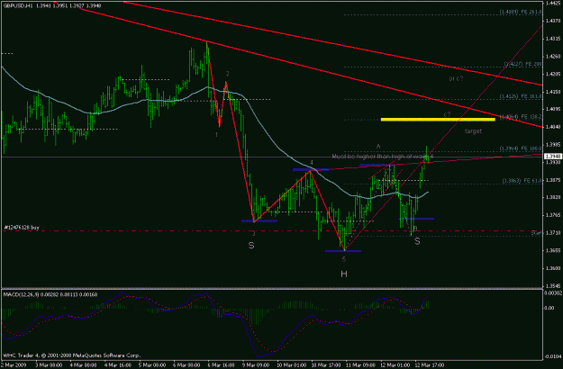Click the wave 2 label
Screen dimensions: 563x369
click(227, 74)
